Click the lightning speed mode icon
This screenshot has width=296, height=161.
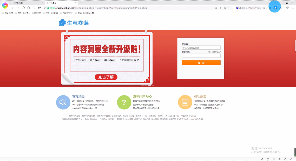220,8
